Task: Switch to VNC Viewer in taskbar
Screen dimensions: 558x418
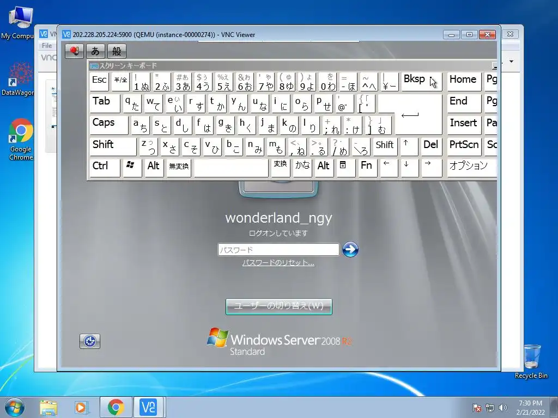Action: [x=149, y=407]
